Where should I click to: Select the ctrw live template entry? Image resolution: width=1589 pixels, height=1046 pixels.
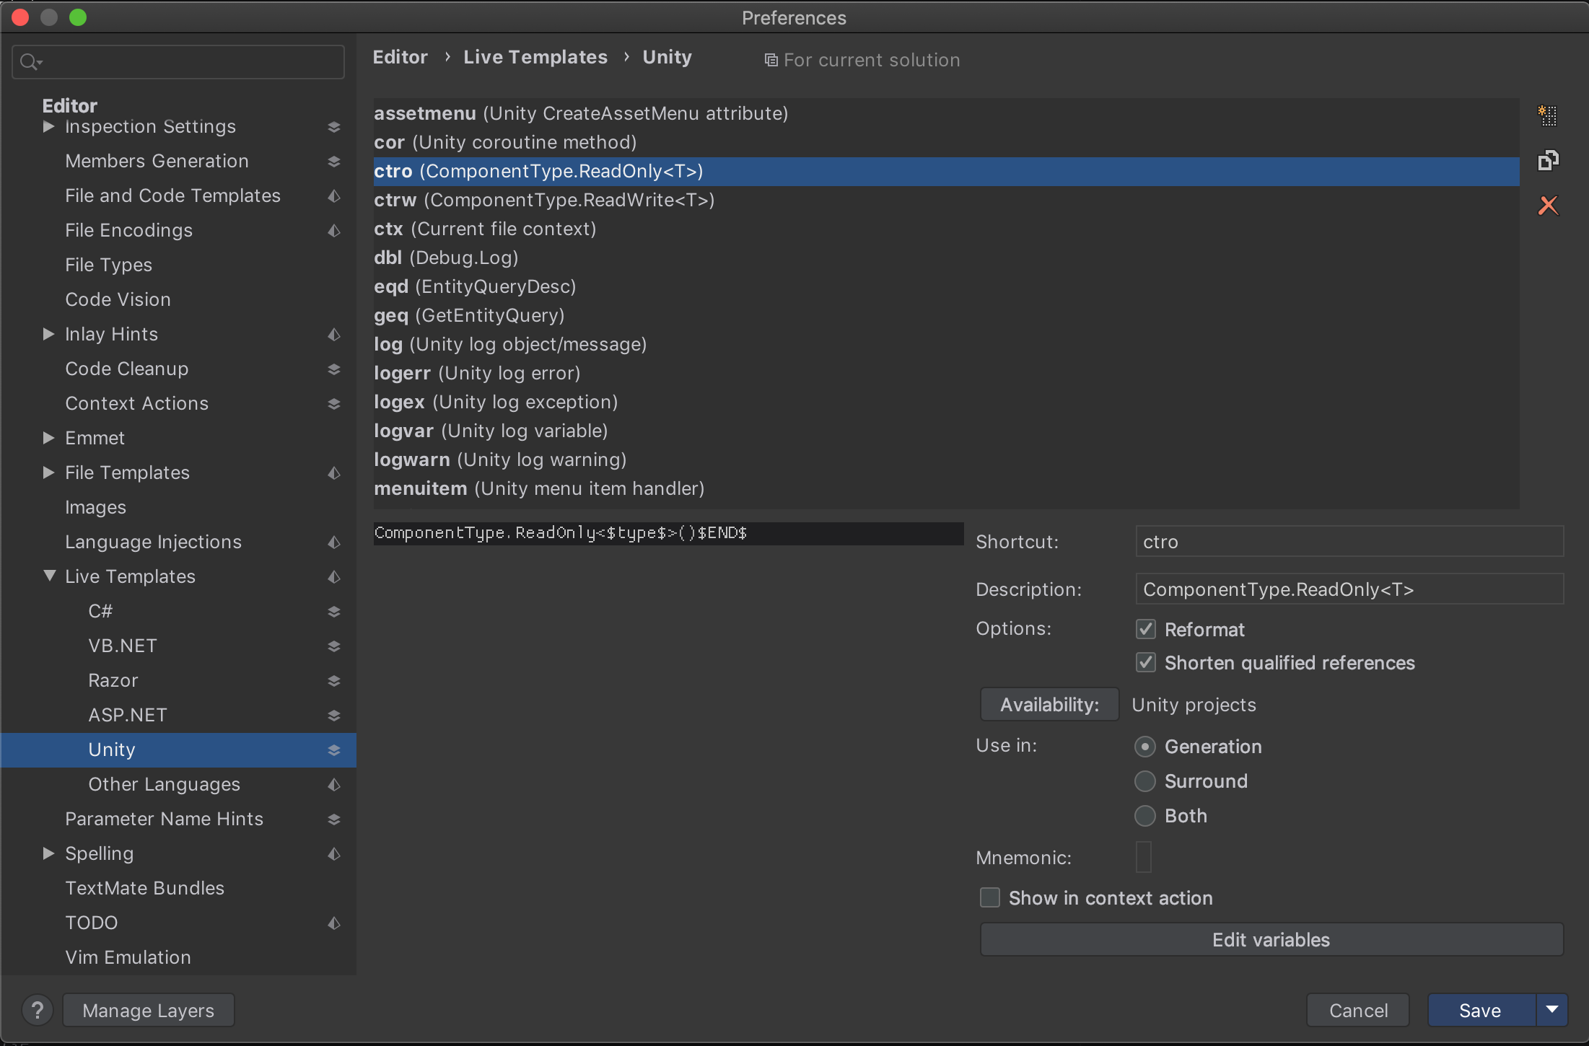point(544,200)
